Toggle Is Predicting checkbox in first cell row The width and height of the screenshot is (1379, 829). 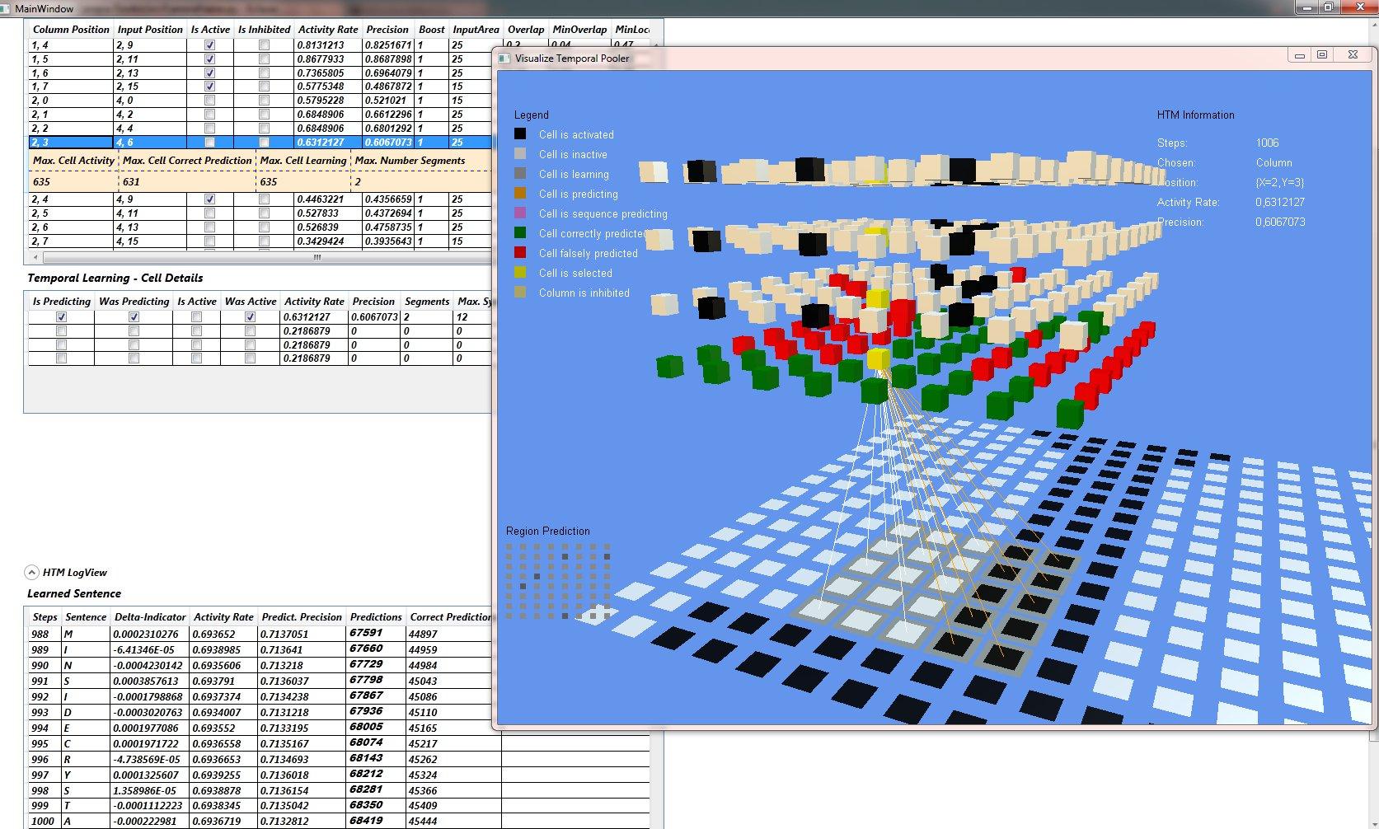click(61, 317)
